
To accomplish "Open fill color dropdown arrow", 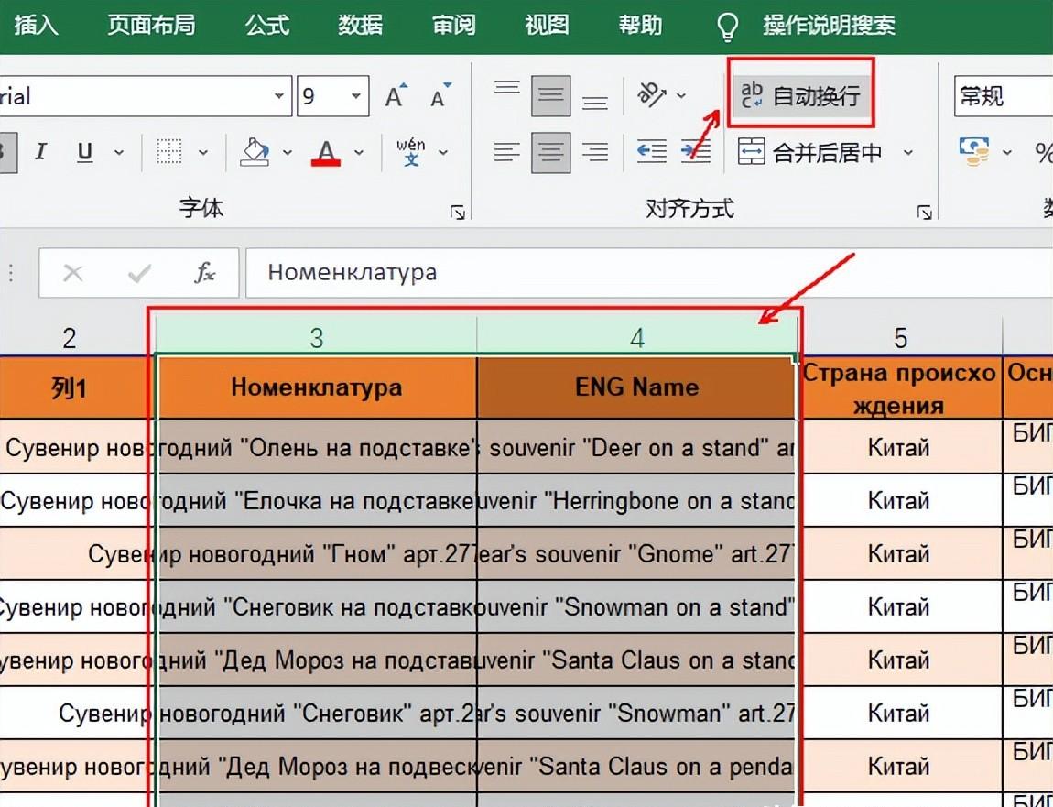I will click(287, 153).
